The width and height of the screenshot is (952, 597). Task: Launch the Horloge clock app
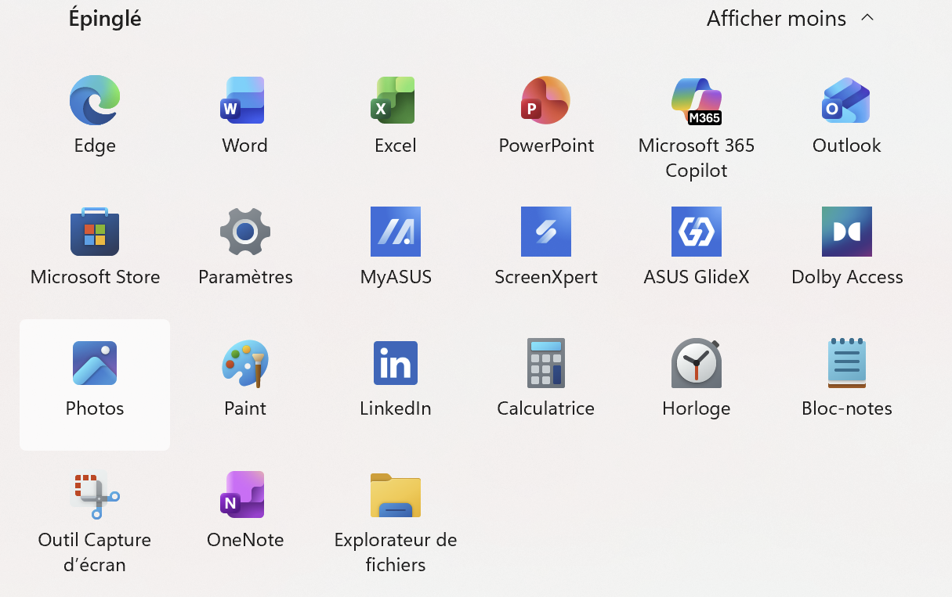tap(697, 363)
